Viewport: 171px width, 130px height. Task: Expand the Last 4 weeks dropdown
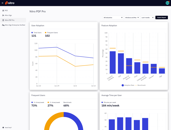148,17
